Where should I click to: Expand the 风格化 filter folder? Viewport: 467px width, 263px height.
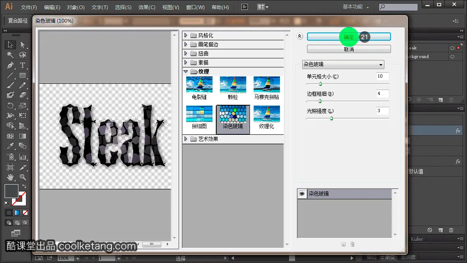point(186,35)
